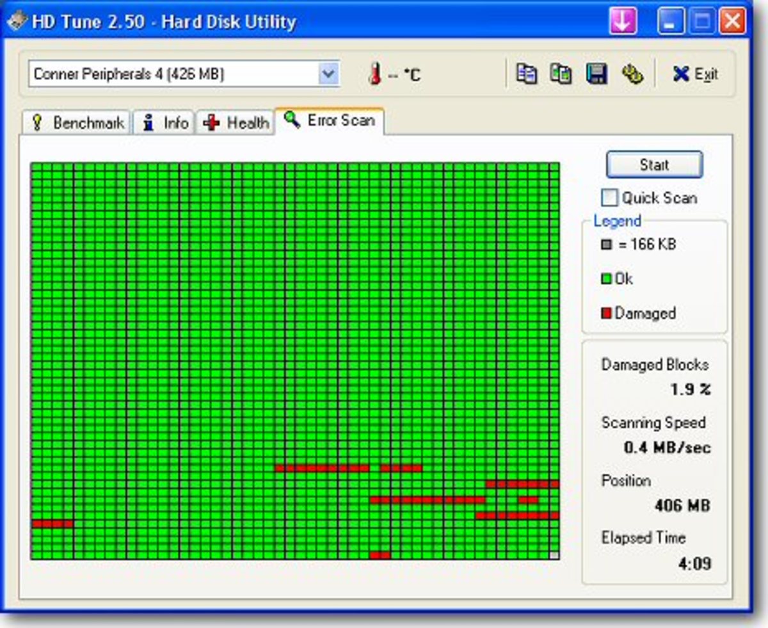Click the key icon on the Benchmark tab

[38, 122]
